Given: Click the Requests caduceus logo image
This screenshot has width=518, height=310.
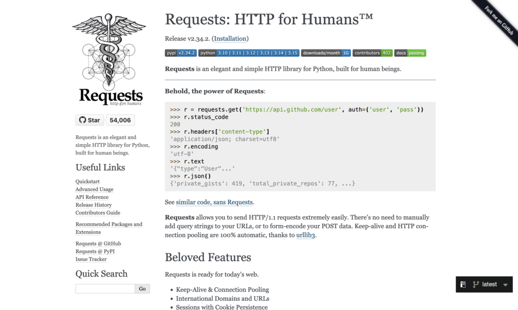Looking at the screenshot, I should (x=109, y=60).
